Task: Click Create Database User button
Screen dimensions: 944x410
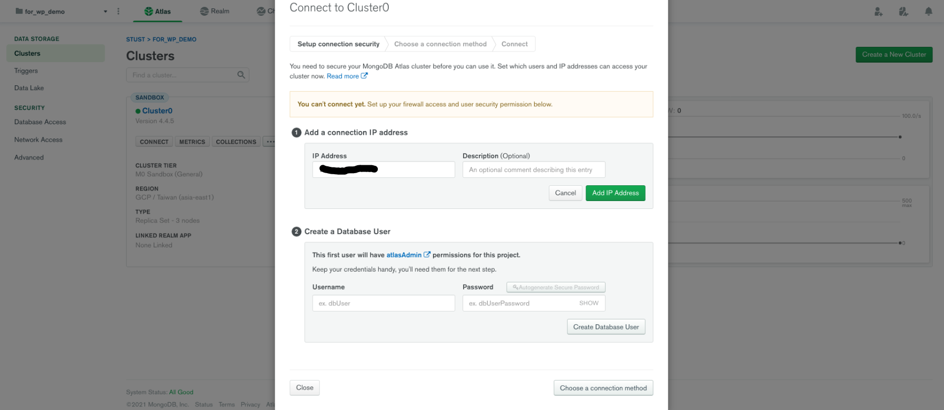Action: point(606,327)
